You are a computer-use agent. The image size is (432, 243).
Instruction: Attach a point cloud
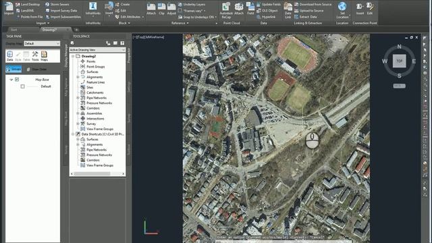coord(239,8)
